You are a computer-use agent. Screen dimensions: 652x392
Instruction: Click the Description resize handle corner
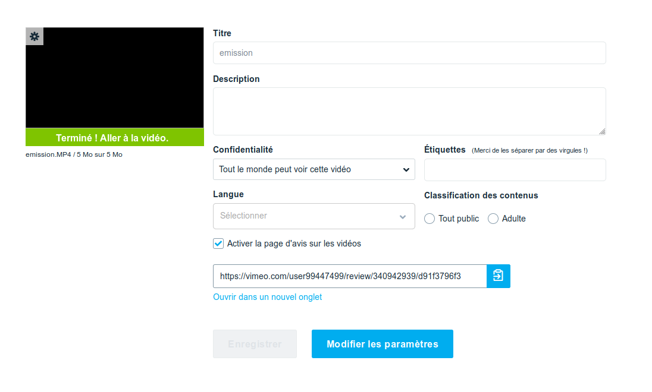[602, 132]
